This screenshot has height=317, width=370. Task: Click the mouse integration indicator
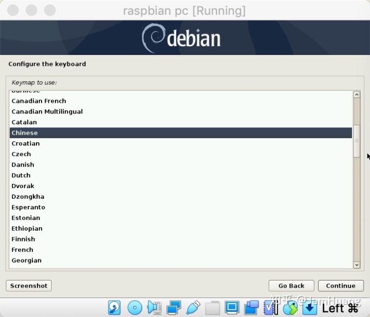pyautogui.click(x=290, y=308)
